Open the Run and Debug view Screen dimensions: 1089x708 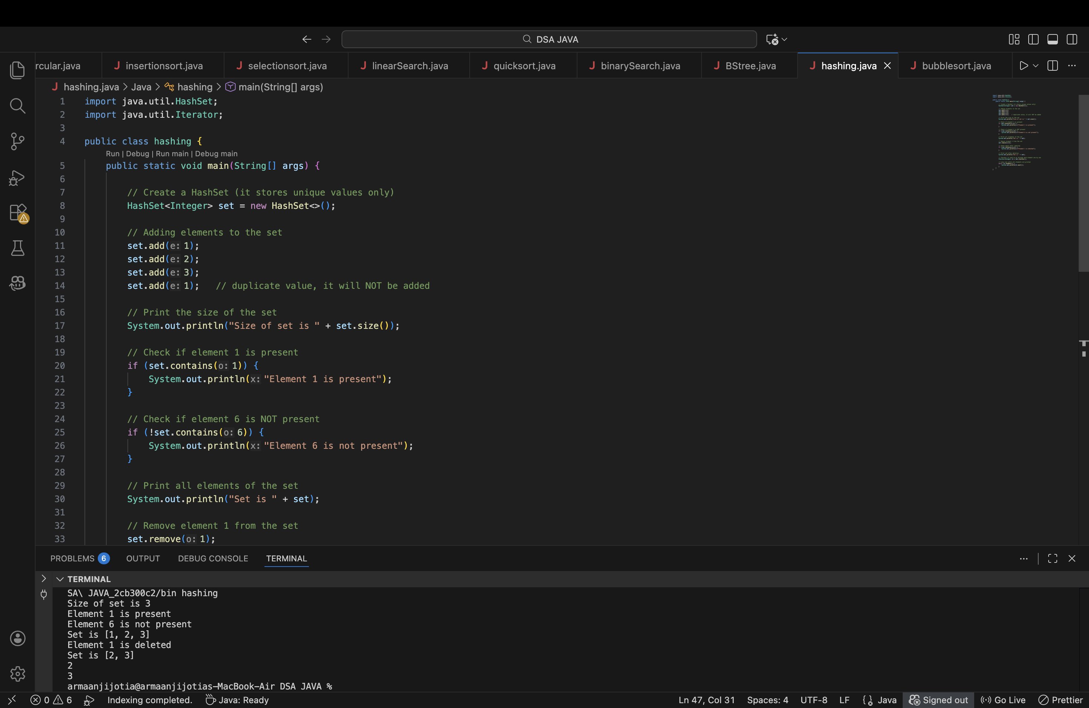point(17,177)
